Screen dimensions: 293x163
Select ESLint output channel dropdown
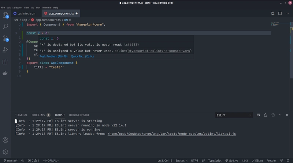pos(234,115)
